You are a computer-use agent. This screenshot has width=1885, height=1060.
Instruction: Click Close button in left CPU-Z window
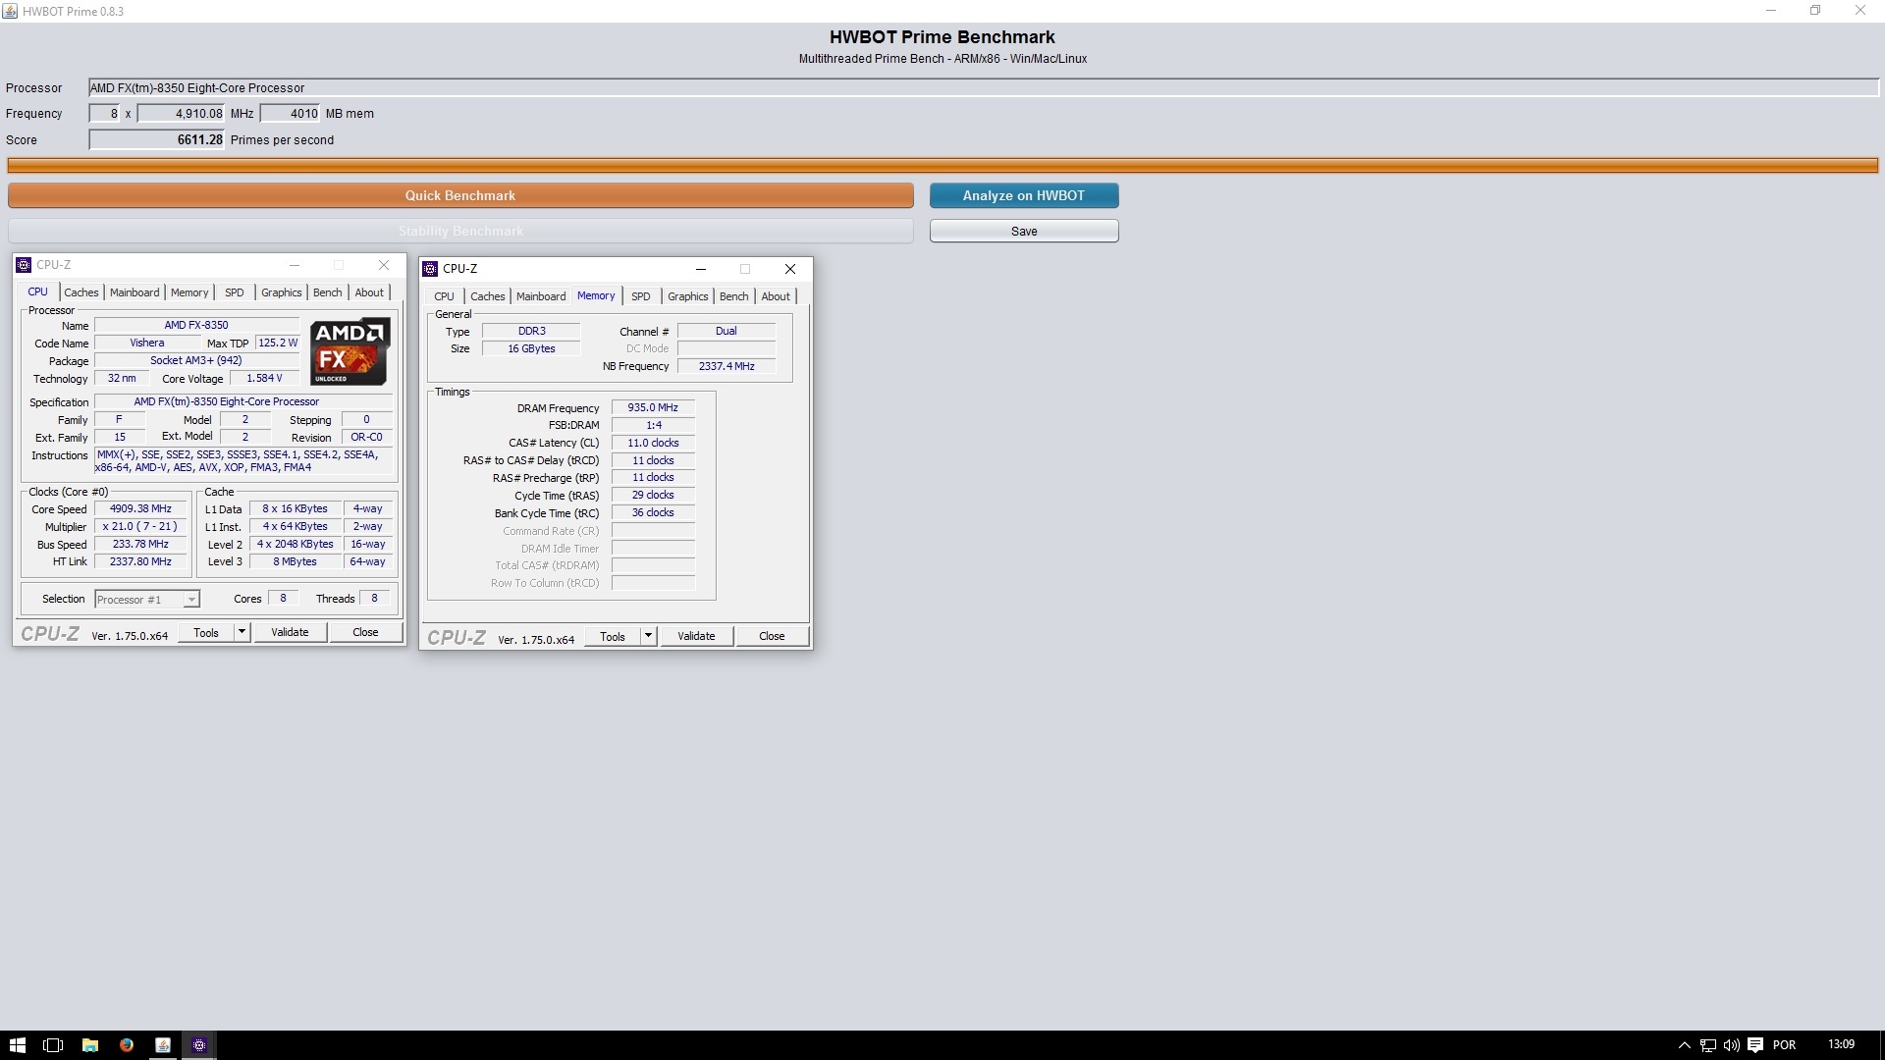(x=365, y=632)
